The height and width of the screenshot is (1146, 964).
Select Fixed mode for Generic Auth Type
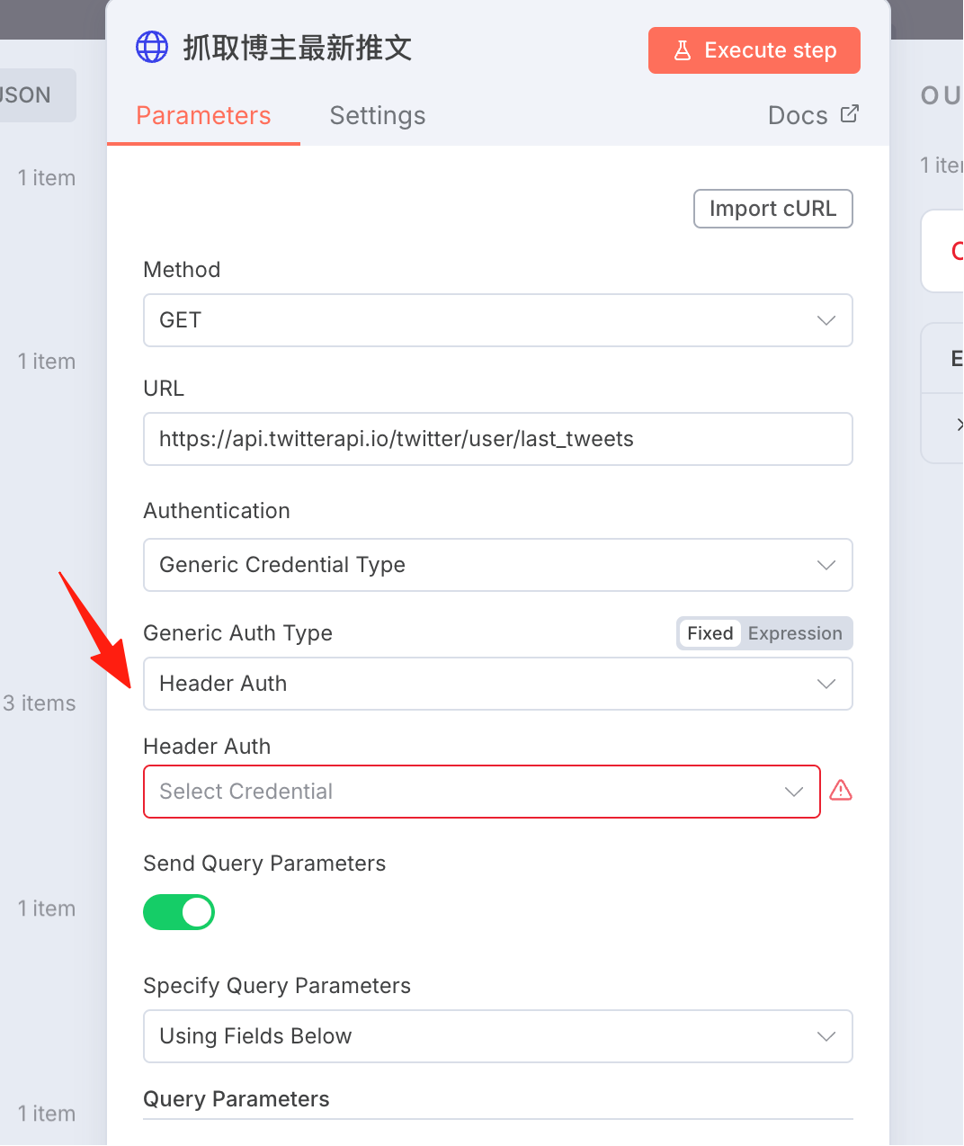pos(710,633)
